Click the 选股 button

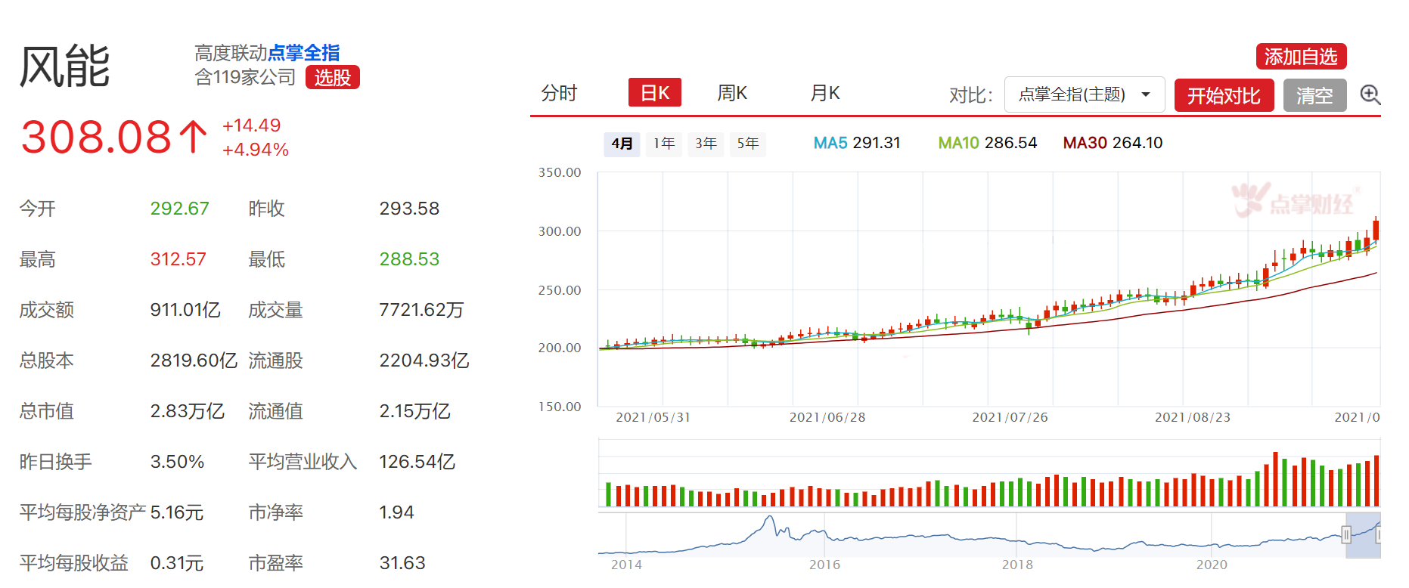click(x=333, y=77)
